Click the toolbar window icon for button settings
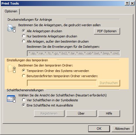Image resolution: width=136 pixels, height=135 pixels. [11, 98]
